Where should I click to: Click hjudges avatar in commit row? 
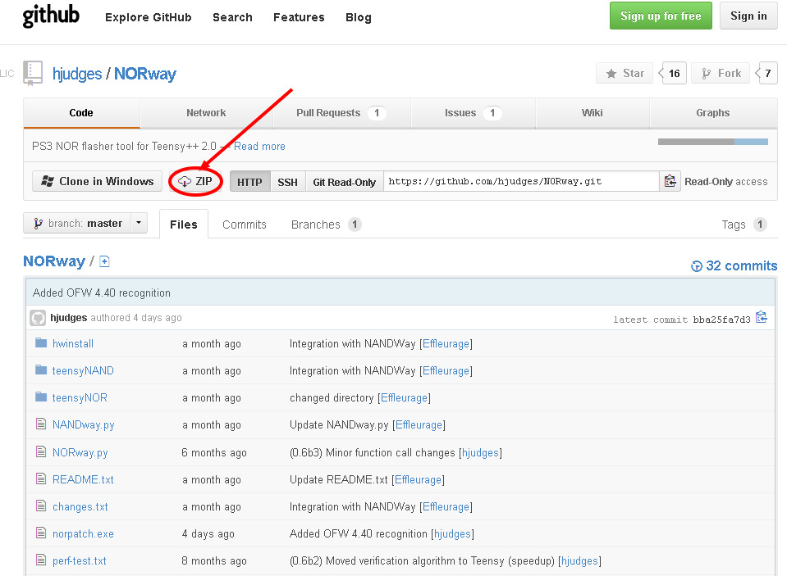pos(38,318)
